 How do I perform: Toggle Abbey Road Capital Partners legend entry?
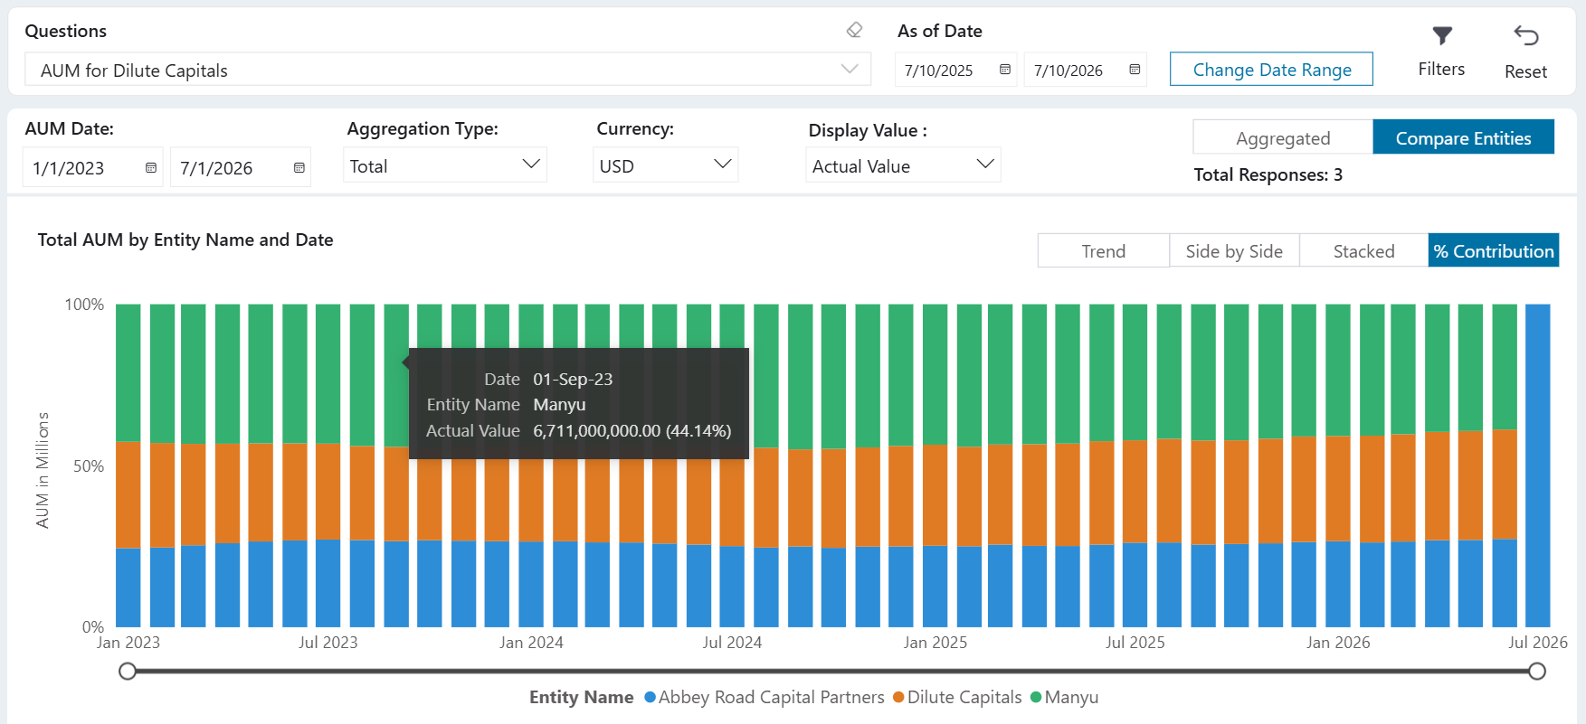765,697
